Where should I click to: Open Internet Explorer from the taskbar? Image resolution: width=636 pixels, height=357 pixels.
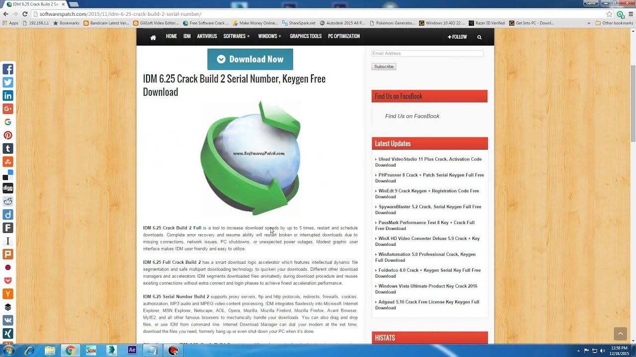[30, 351]
